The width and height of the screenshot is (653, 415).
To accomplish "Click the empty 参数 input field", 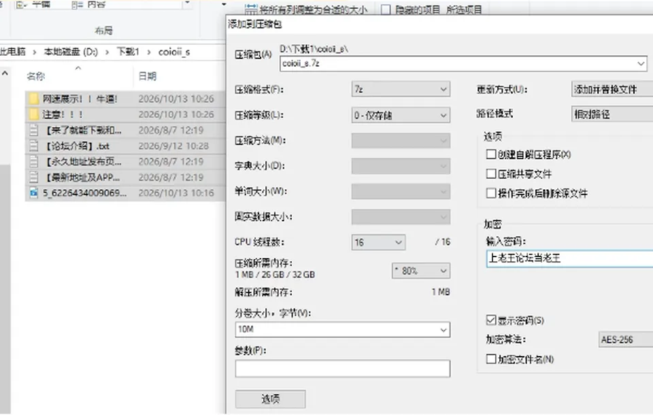I will (x=342, y=368).
